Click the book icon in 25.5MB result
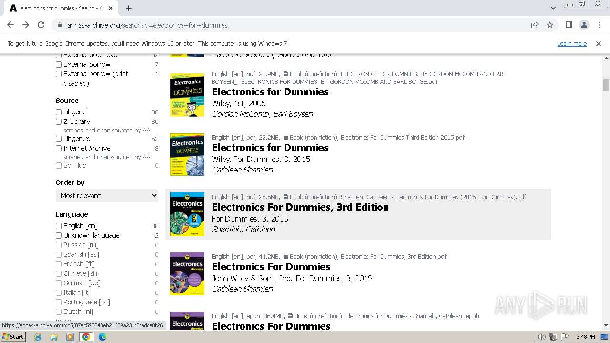Viewport: 610px width, 343px height. point(285,197)
